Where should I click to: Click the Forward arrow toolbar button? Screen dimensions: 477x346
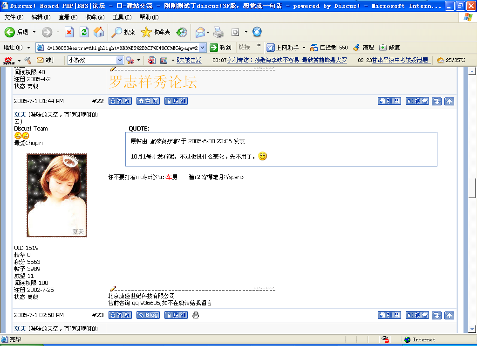pos(47,32)
